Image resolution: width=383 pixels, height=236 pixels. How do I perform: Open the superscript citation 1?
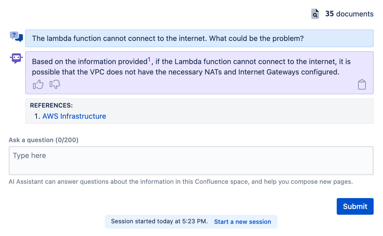click(x=149, y=60)
